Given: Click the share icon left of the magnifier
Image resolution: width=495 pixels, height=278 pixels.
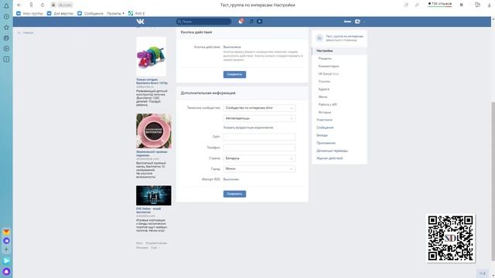Looking at the screenshot, I should click(406, 5).
